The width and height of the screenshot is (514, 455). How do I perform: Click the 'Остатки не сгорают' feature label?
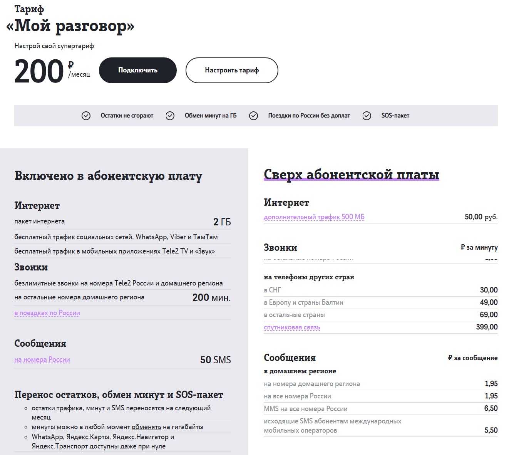tap(127, 116)
